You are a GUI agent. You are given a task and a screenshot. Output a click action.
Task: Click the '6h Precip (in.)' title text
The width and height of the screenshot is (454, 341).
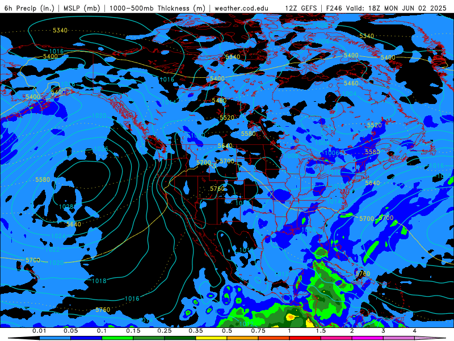click(30, 8)
